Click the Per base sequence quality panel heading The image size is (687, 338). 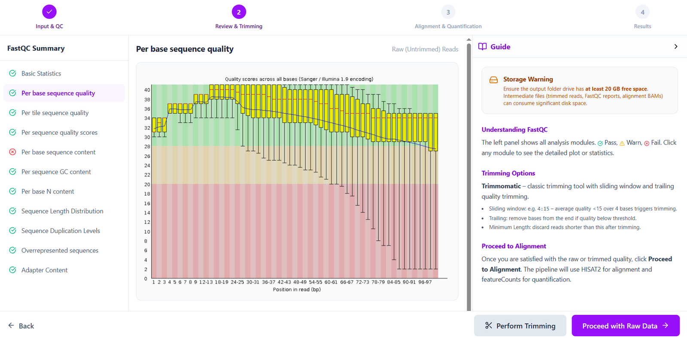[185, 49]
